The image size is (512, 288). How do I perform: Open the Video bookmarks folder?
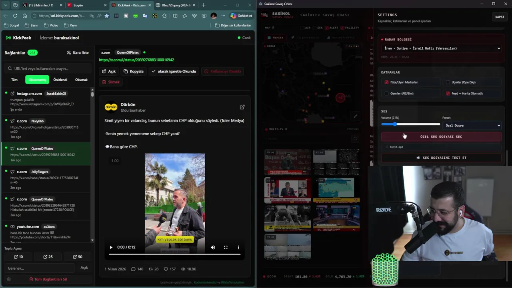click(x=51, y=25)
